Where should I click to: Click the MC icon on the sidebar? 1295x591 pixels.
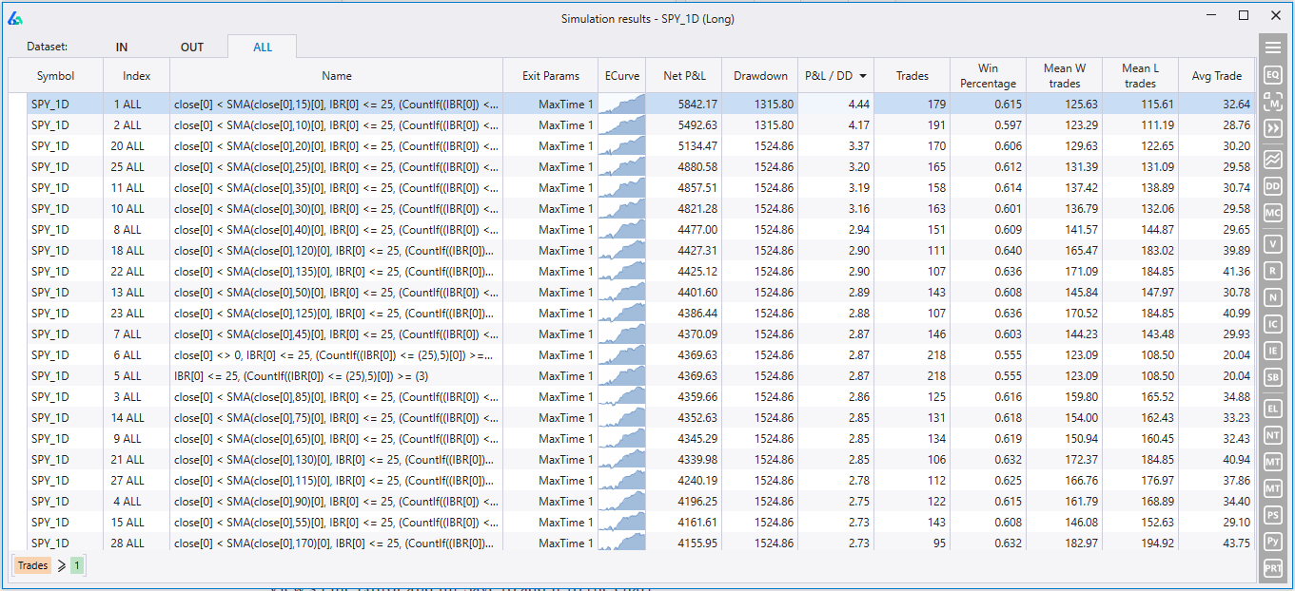[1272, 213]
